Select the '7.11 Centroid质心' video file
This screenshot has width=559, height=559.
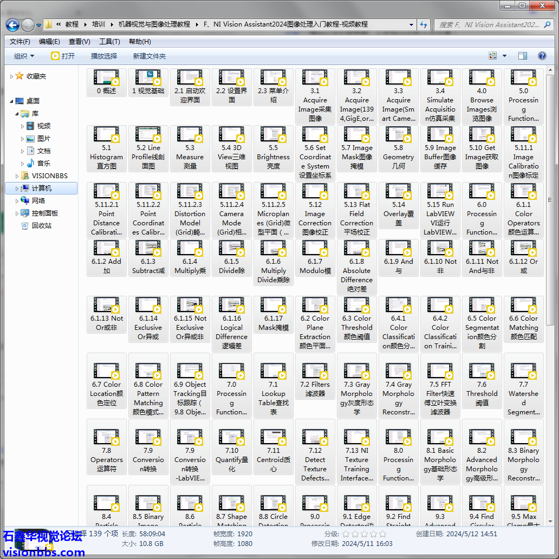(274, 447)
